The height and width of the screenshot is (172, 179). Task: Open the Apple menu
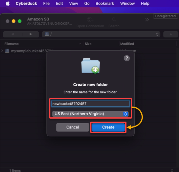pos(8,3)
